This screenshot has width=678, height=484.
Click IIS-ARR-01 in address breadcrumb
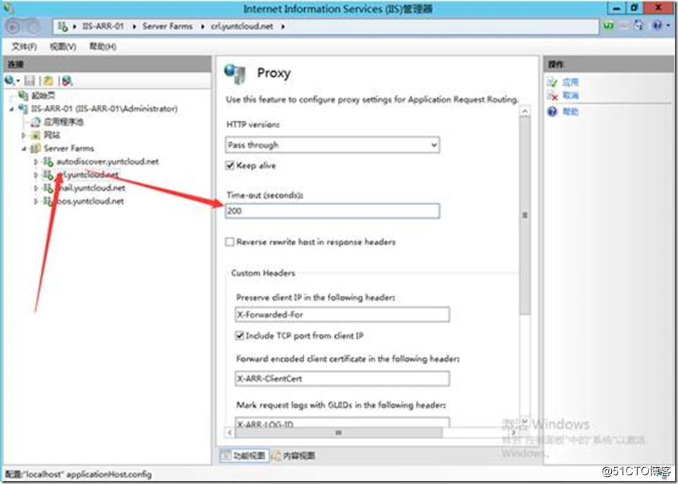103,26
